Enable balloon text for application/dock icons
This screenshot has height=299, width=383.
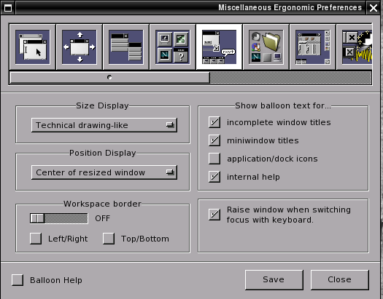coord(214,159)
